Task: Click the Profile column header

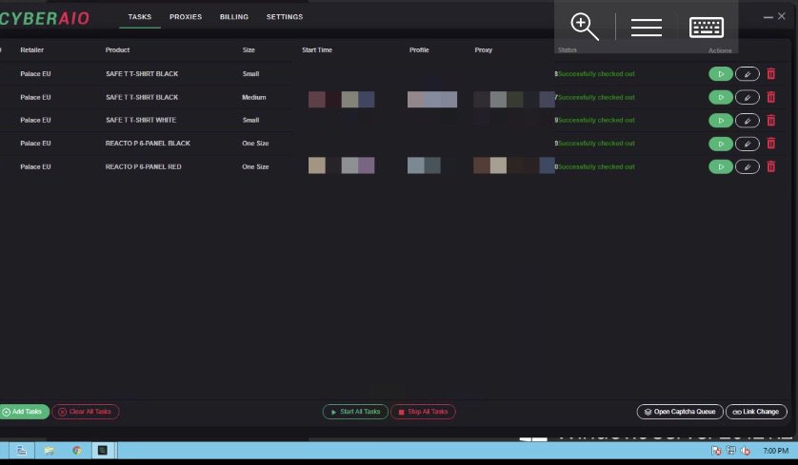Action: click(x=419, y=49)
